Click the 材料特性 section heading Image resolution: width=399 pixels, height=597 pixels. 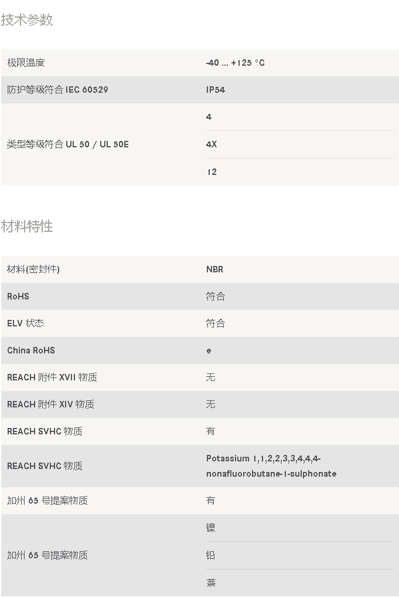(27, 227)
